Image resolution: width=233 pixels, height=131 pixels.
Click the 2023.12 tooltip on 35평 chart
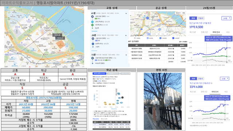[217, 98]
